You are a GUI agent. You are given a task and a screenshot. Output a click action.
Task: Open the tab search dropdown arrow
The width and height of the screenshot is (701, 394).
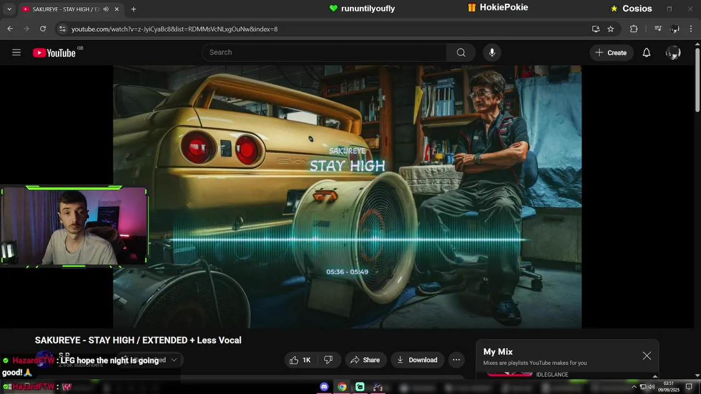[9, 9]
